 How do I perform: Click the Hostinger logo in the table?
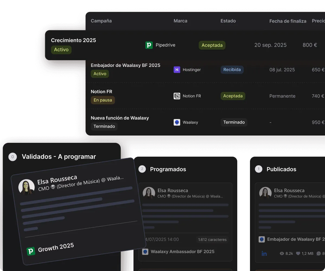click(177, 70)
